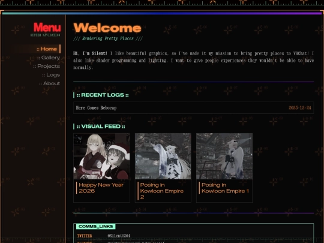The width and height of the screenshot is (324, 243).
Task: Click the Menu sidebar heading
Action: pos(47,27)
